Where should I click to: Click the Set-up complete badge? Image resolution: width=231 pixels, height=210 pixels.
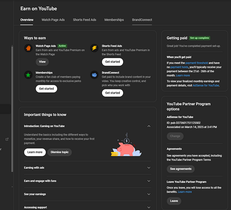[x=199, y=38]
